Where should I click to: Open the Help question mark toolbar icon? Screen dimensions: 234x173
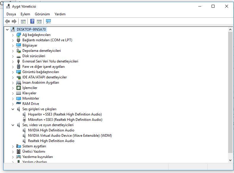click(32, 21)
